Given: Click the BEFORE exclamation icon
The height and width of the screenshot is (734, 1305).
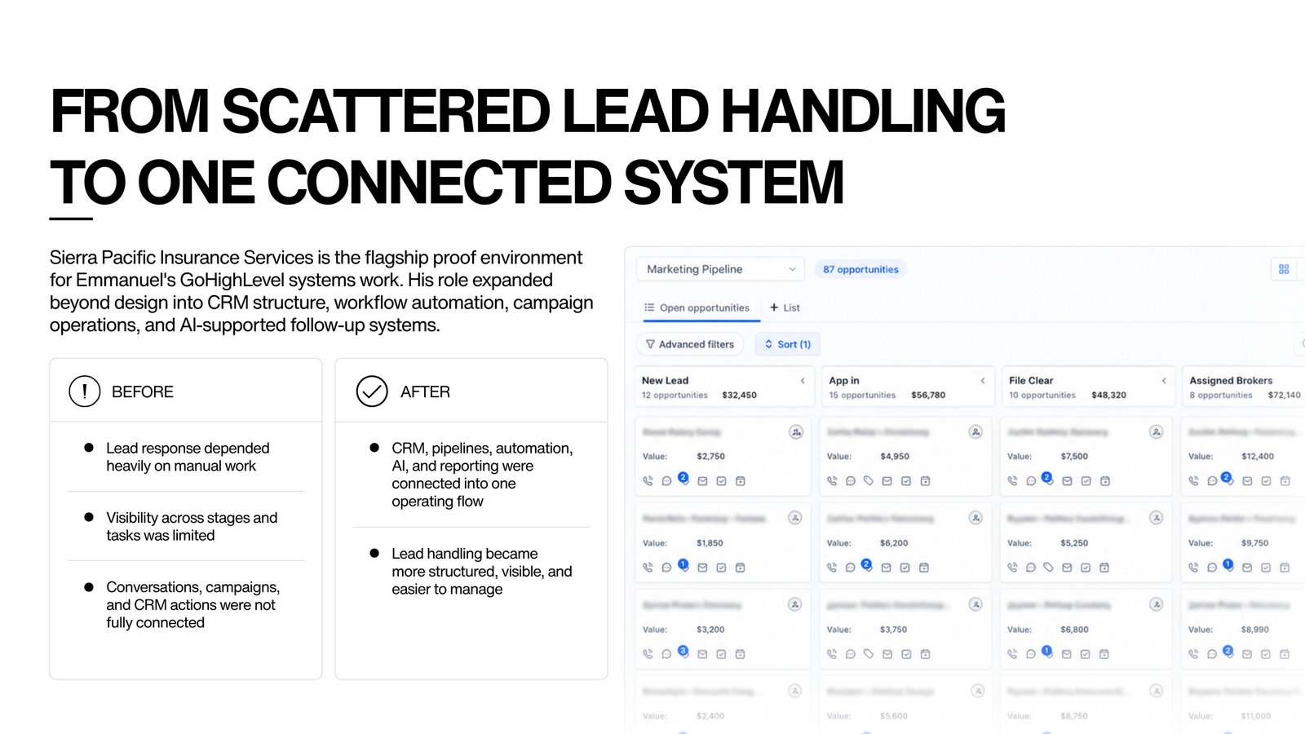Looking at the screenshot, I should pos(85,391).
